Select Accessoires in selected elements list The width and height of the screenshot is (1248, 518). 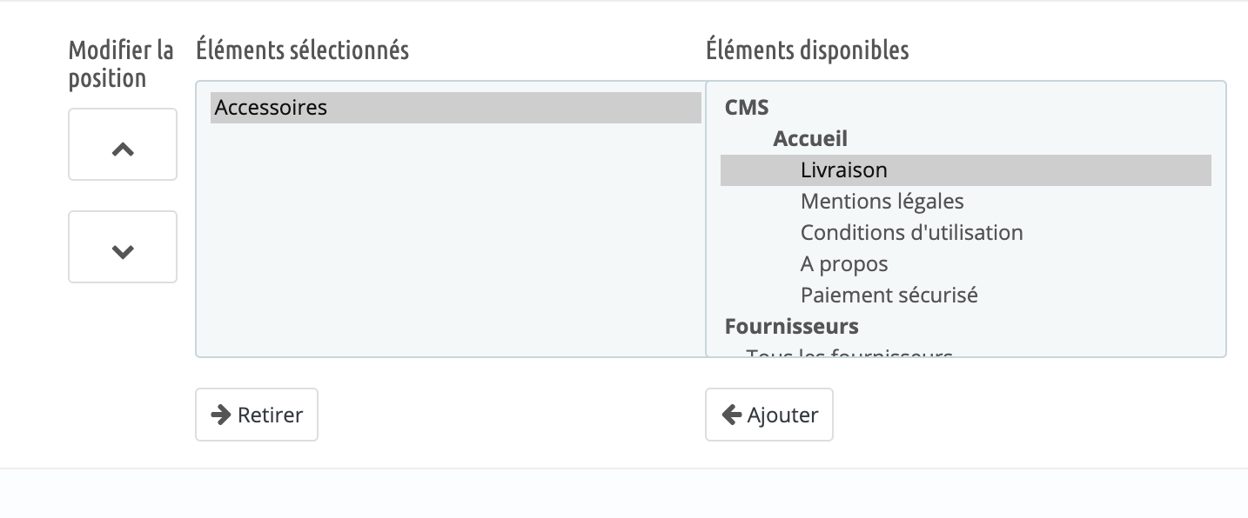pyautogui.click(x=455, y=108)
